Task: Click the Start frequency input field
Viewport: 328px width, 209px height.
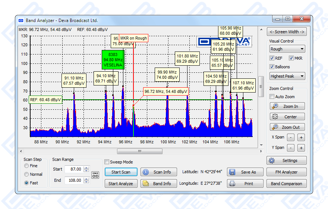Action: click(x=73, y=169)
